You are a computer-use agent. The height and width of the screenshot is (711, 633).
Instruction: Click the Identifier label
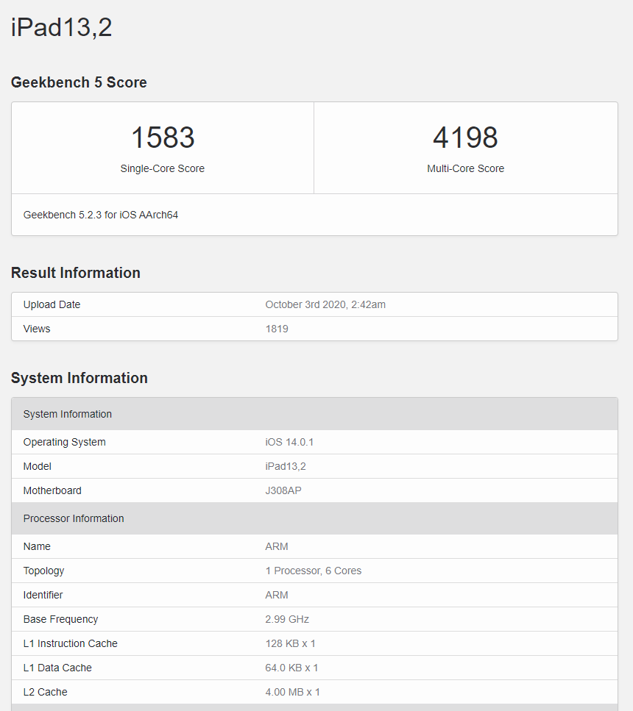[43, 595]
